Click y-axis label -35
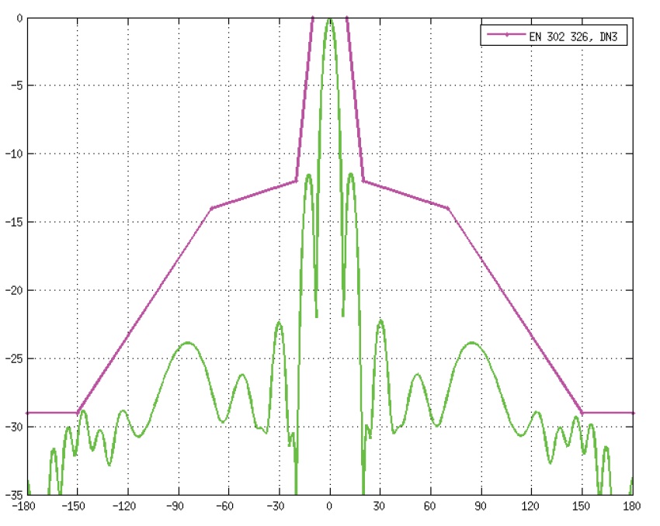The height and width of the screenshot is (526, 660). [x=14, y=494]
